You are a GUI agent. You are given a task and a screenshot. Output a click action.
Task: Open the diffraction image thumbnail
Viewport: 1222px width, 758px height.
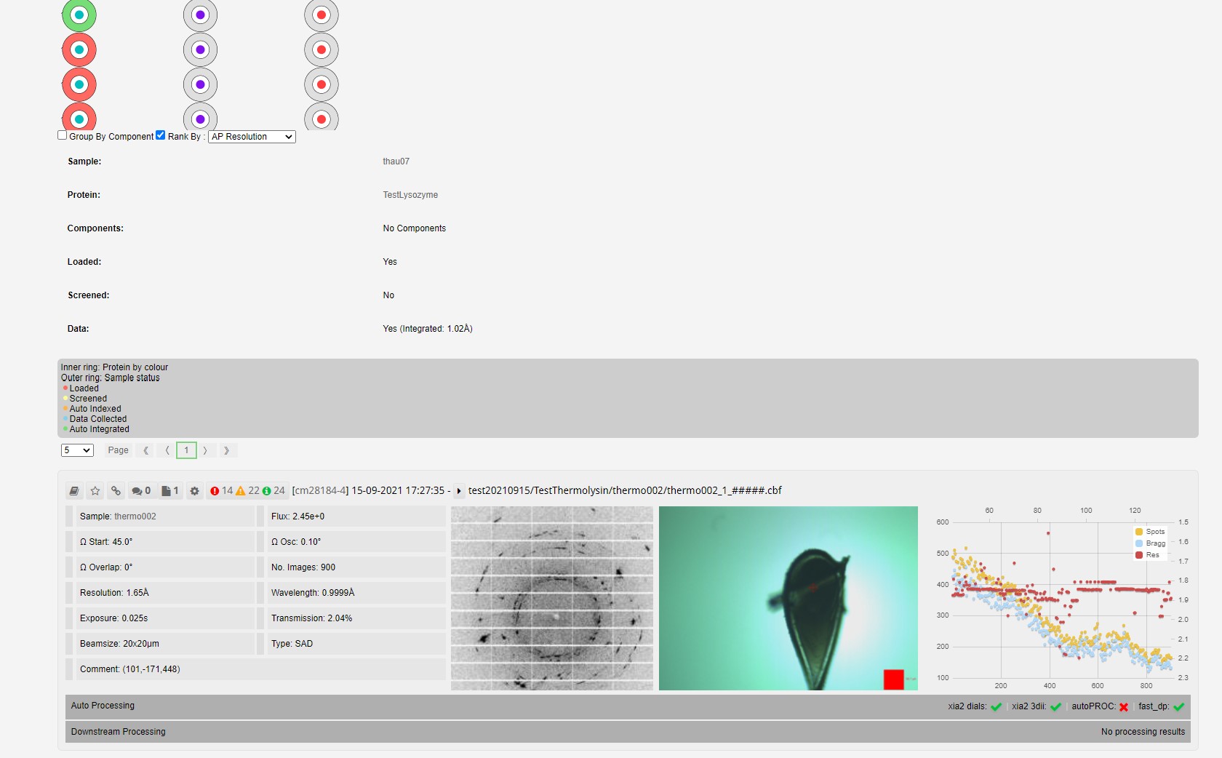pos(551,598)
